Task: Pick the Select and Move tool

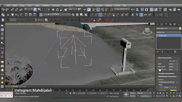Action: (x=53, y=9)
